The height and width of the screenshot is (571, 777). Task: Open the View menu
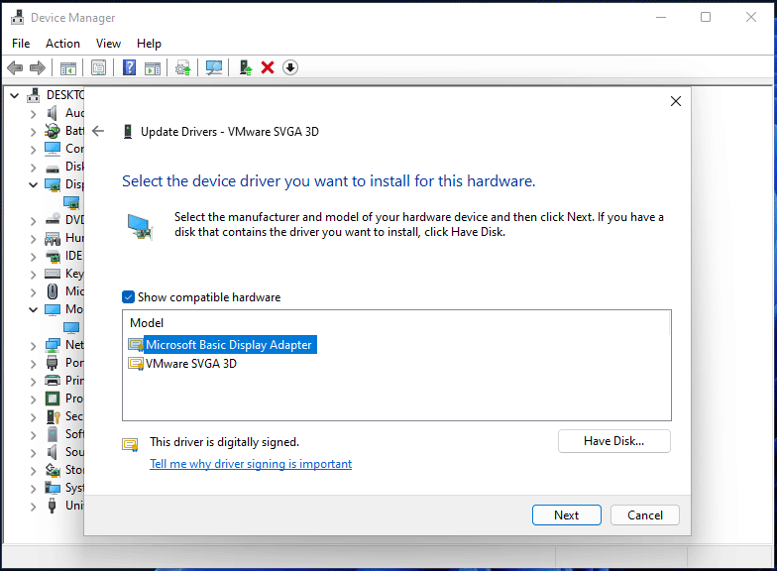point(109,44)
